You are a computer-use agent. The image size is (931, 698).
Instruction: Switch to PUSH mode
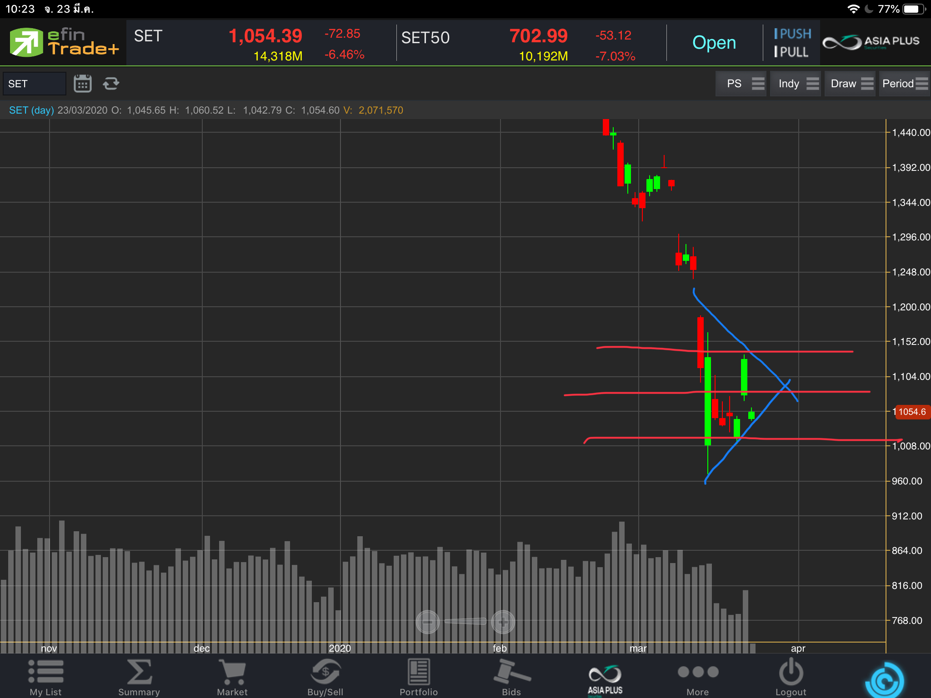click(792, 34)
